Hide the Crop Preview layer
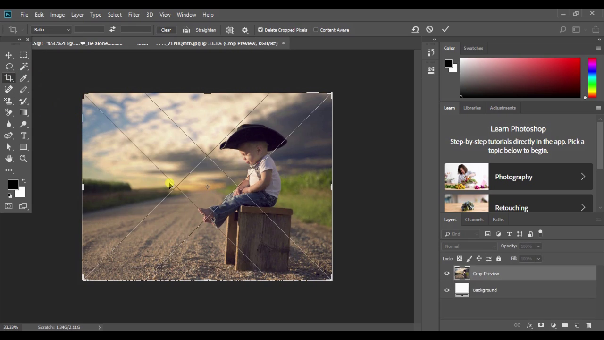Viewport: 604px width, 340px height. tap(447, 273)
